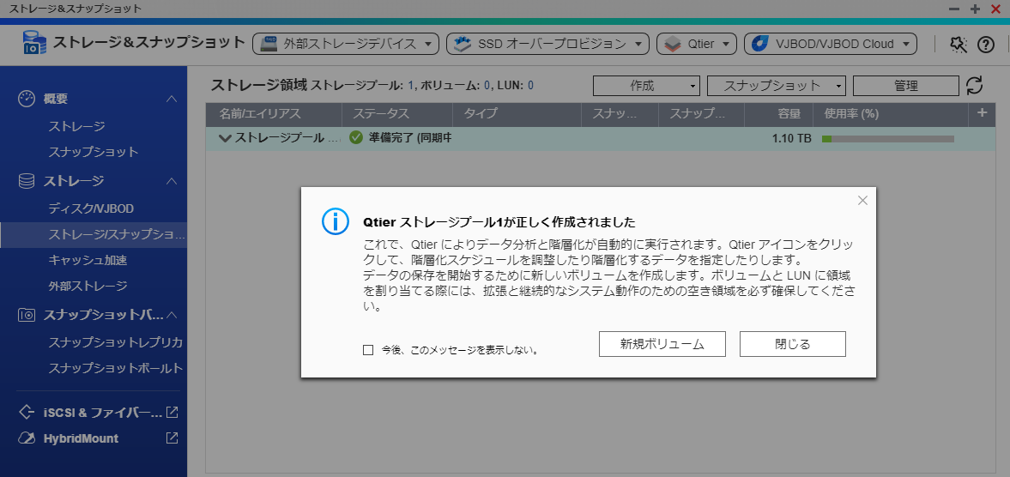
Task: Click the スナップショットバックアップ camera icon
Action: click(27, 315)
